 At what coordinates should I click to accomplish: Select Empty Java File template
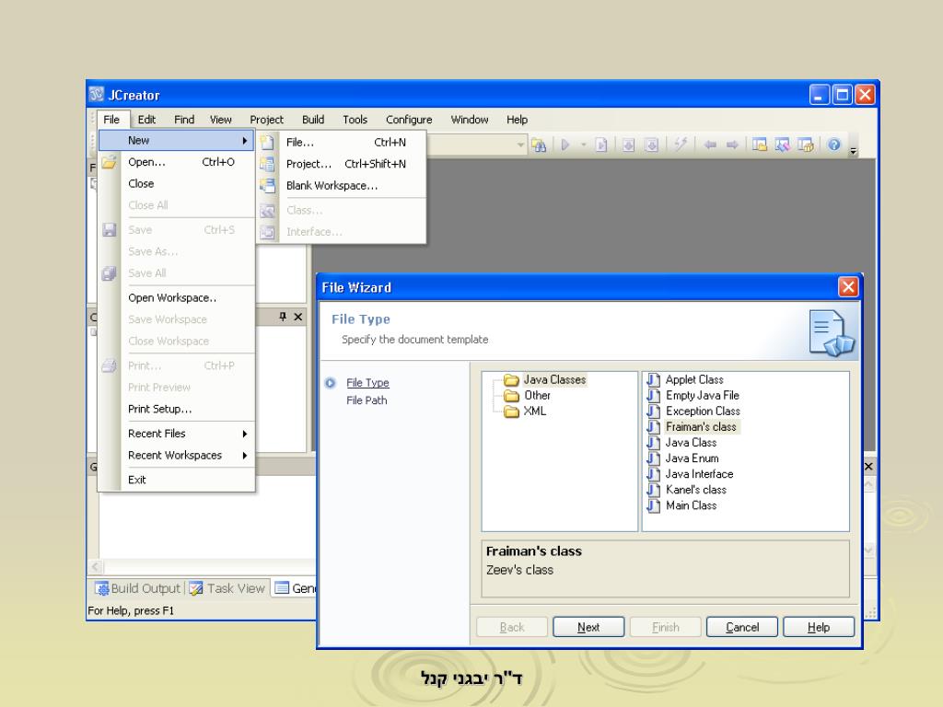click(x=702, y=396)
